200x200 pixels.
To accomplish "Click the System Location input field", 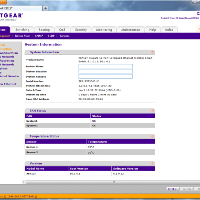I will tap(106, 71).
